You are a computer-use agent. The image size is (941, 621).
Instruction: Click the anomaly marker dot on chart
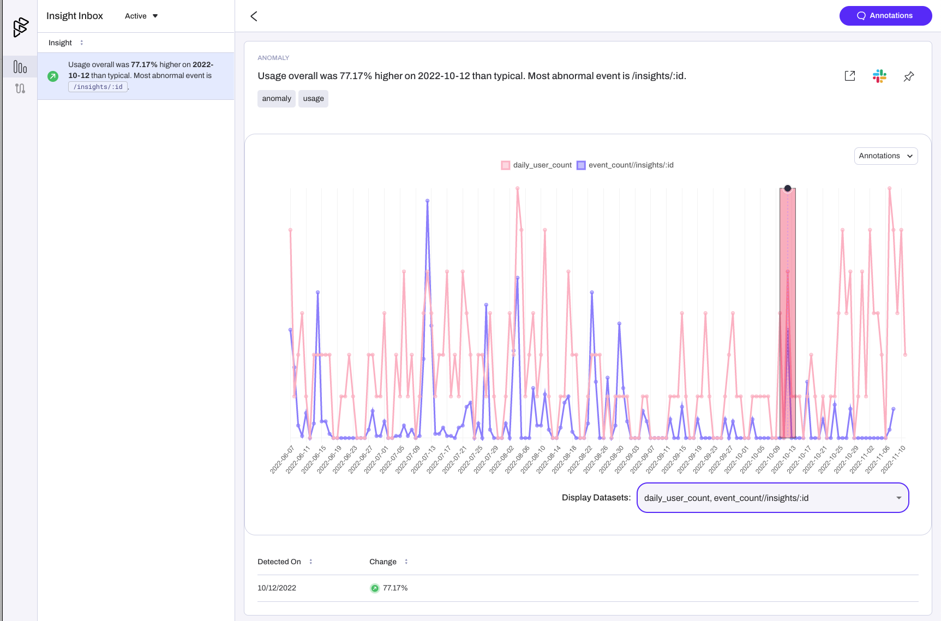(x=788, y=188)
